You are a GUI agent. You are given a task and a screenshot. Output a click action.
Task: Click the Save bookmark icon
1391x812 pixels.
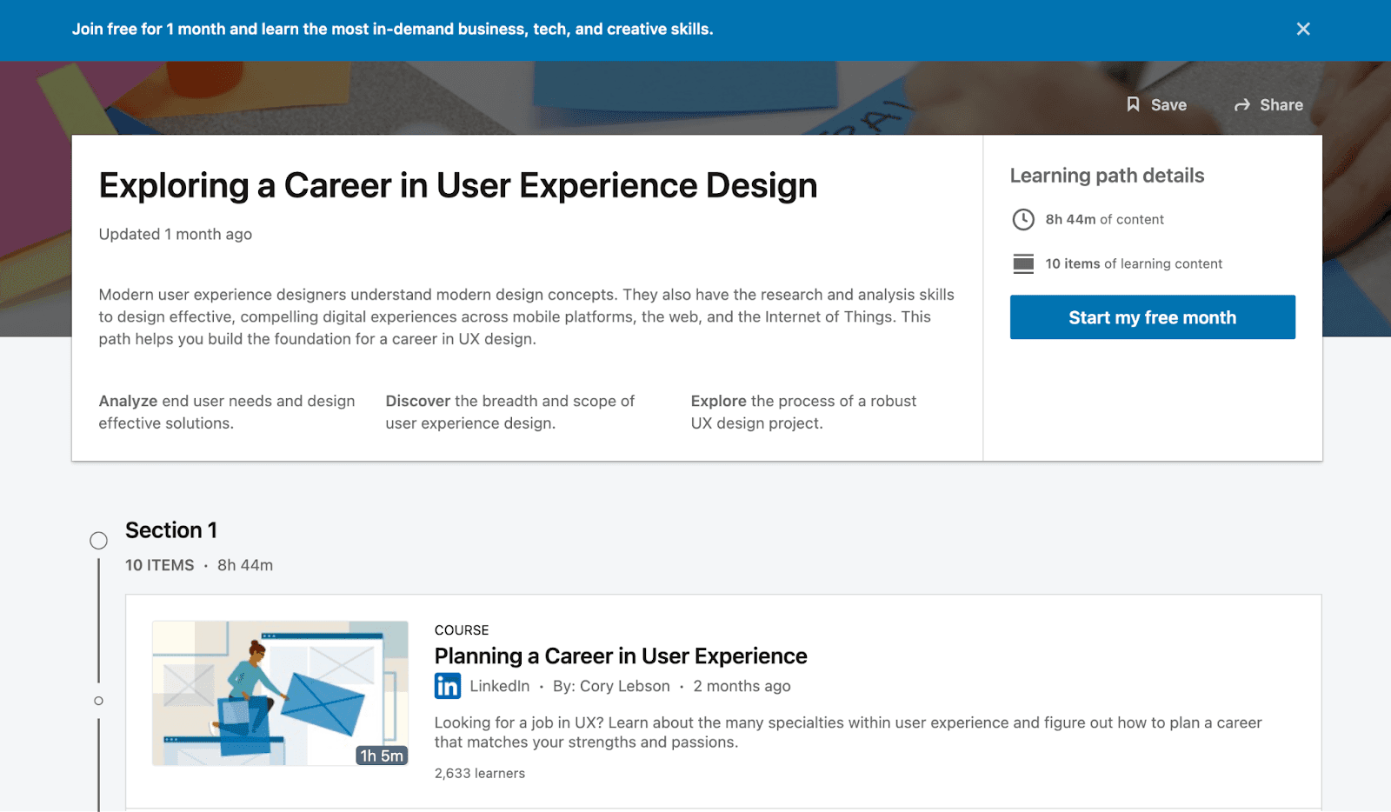click(x=1133, y=104)
